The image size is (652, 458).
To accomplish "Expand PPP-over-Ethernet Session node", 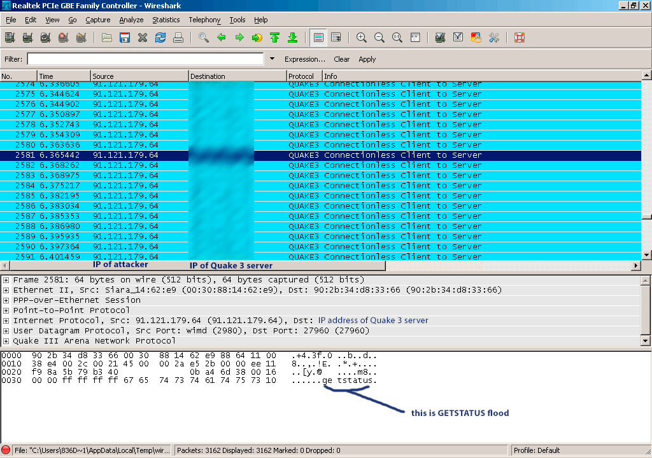I will 6,300.
